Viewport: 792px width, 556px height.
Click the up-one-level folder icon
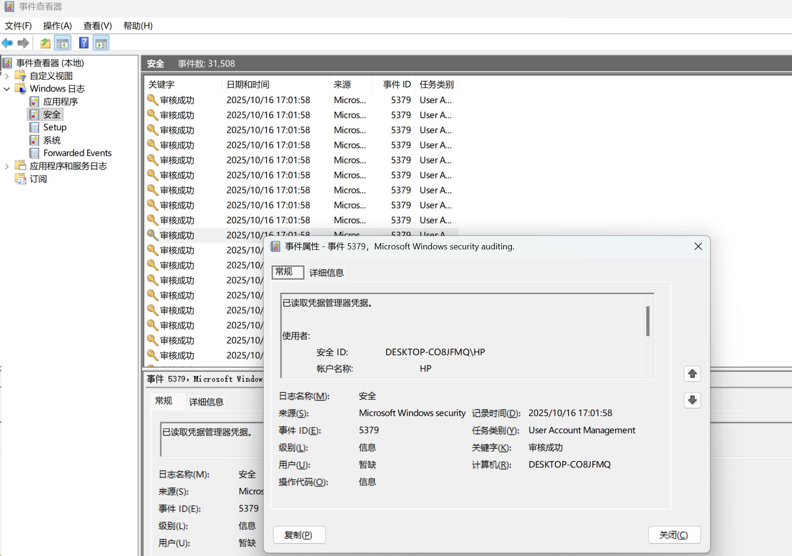[x=45, y=43]
